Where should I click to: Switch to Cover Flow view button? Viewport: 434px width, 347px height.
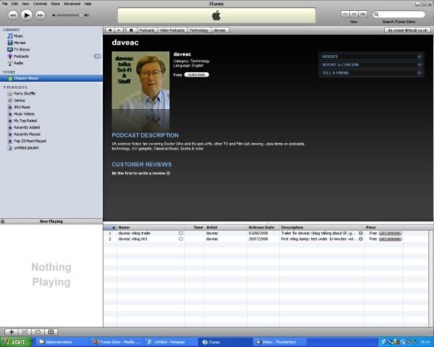coord(363,14)
